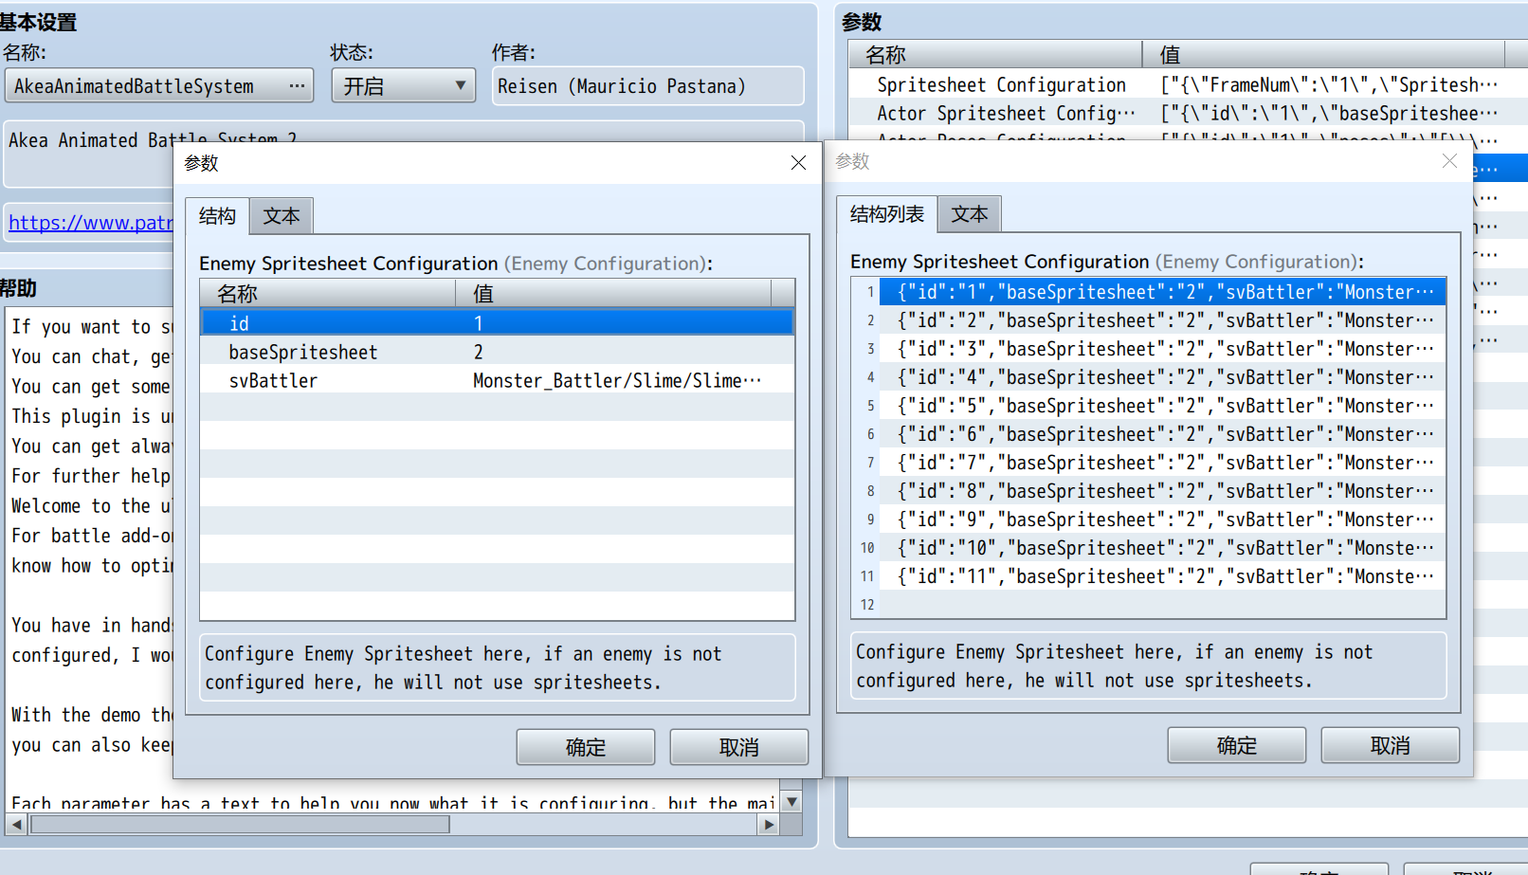Click the Reisen (Mauricio Pastana) author field
This screenshot has height=875, width=1528.
pos(647,86)
